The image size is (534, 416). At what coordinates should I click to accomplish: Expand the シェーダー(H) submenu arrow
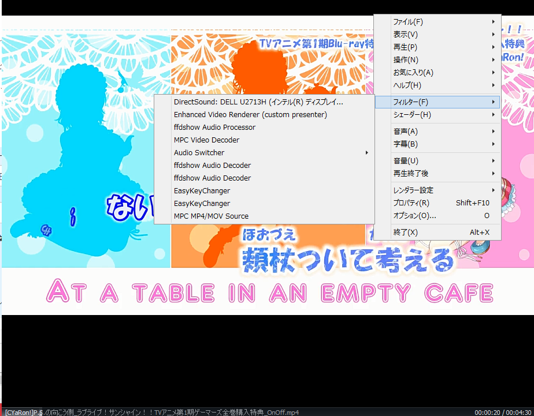pyautogui.click(x=494, y=115)
